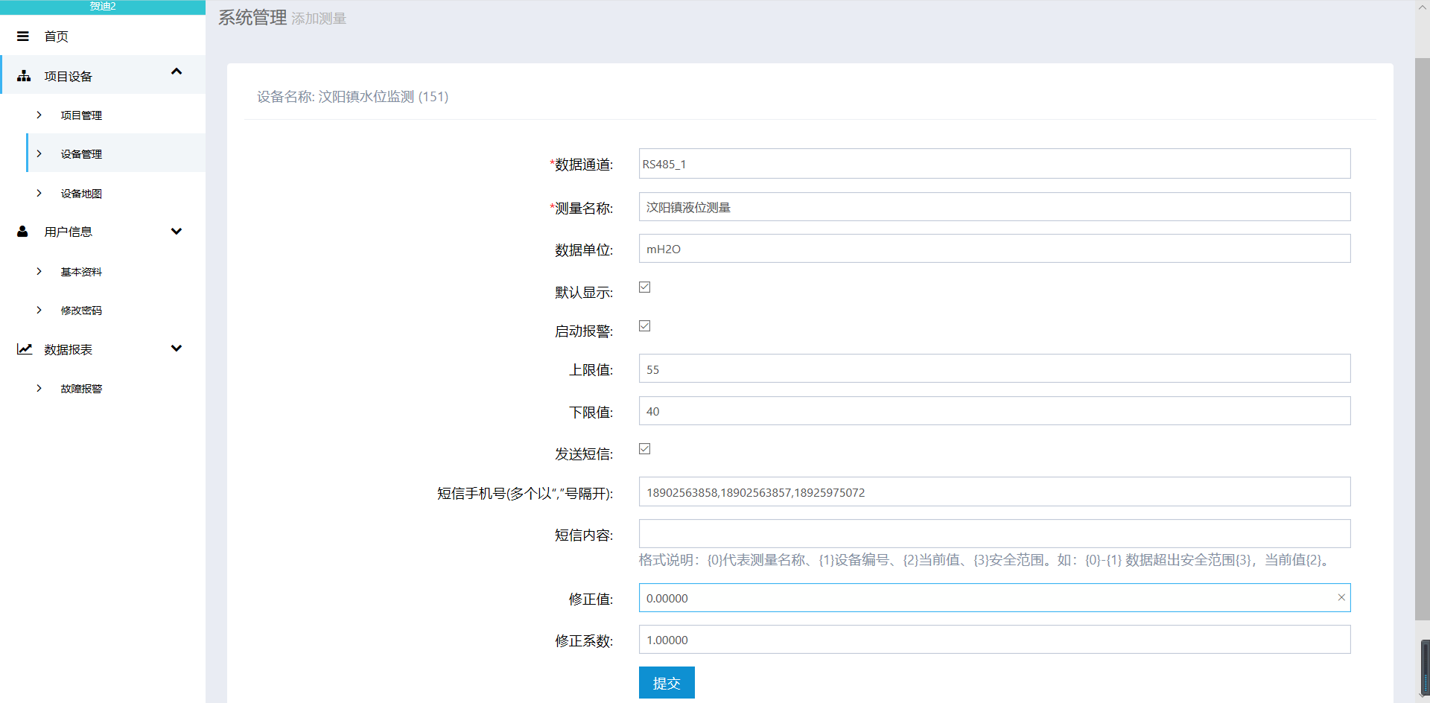
Task: Click the chart icon beside 数据报表
Action: pyautogui.click(x=25, y=349)
